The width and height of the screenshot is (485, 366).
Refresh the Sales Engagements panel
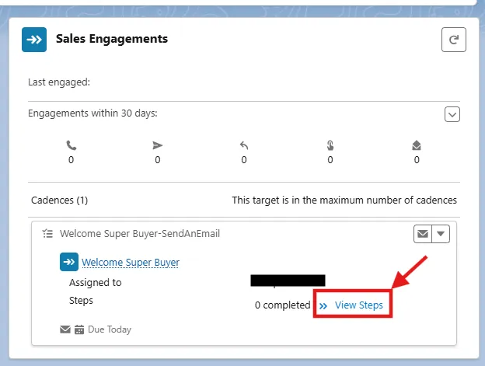coord(453,40)
